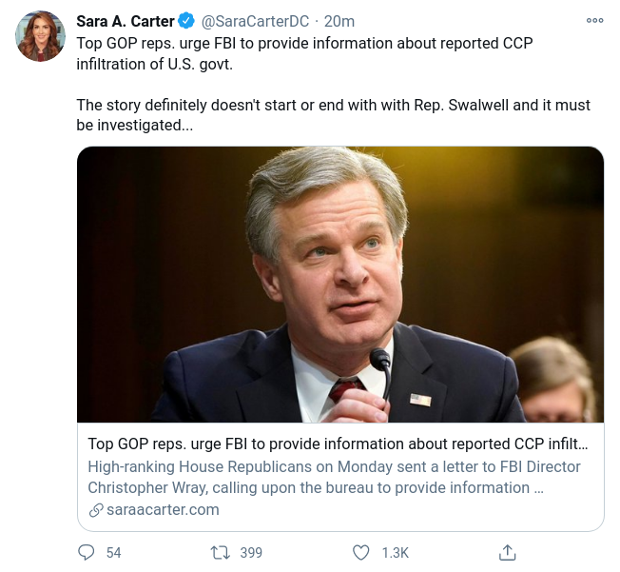620x572 pixels.
Task: Click the article card headline text
Action: (339, 444)
